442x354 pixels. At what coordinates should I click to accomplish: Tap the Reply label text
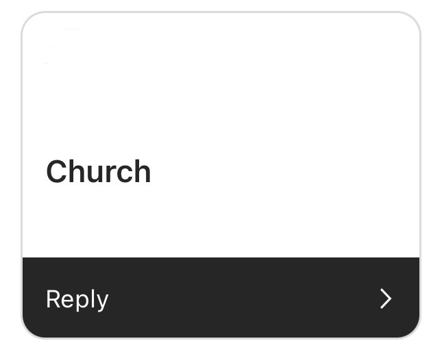click(77, 299)
